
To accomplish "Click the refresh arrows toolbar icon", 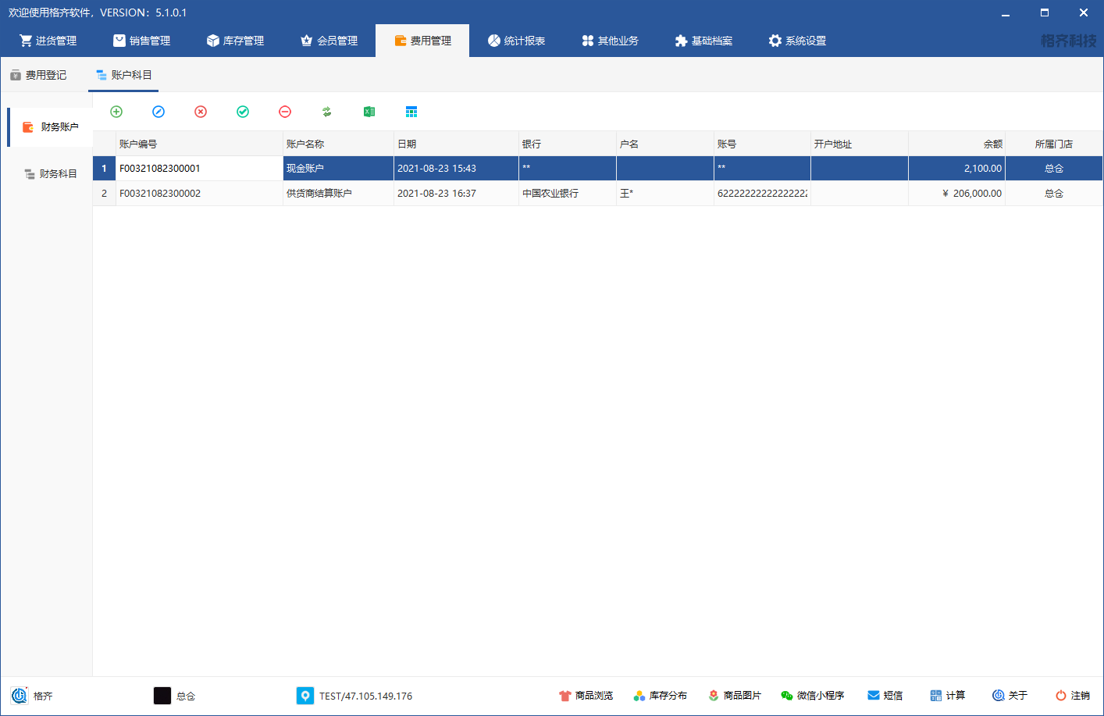I will [327, 112].
